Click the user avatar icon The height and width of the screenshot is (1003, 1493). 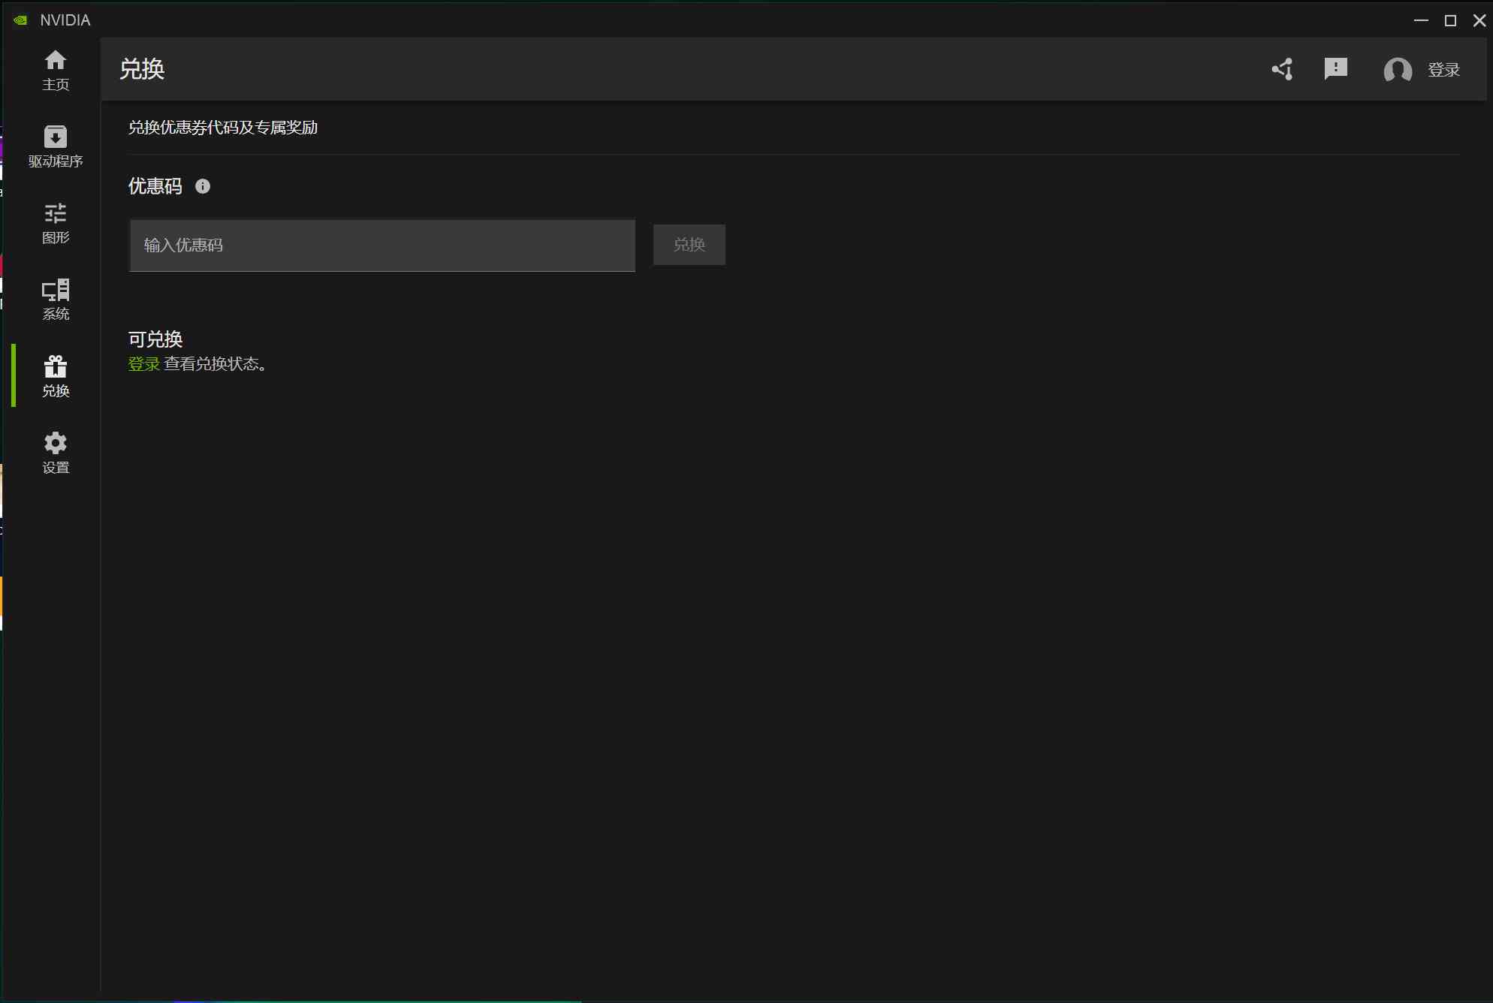(x=1398, y=70)
